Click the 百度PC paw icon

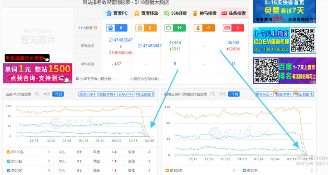tap(109, 13)
